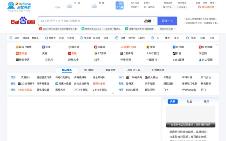Expand the site list with down arrow
This screenshot has height=141, width=226.
click(113, 93)
